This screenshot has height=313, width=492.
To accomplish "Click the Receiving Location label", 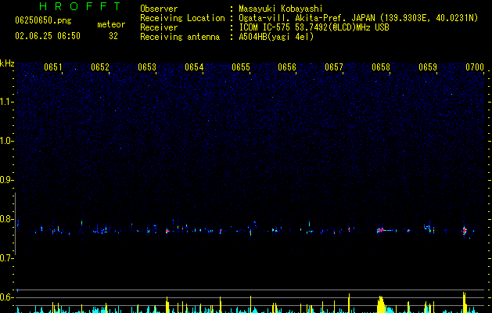I will click(182, 18).
